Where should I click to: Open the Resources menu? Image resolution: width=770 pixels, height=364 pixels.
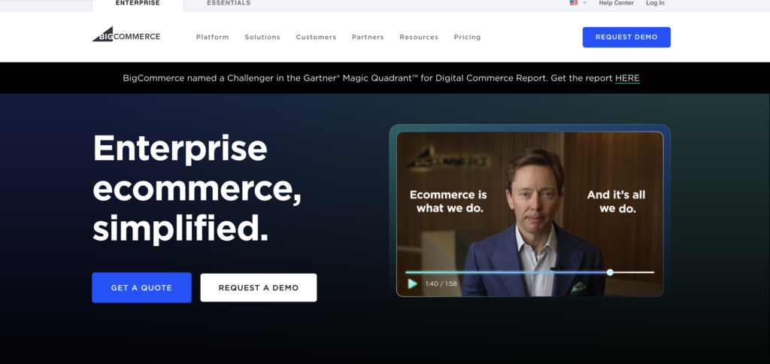(x=419, y=37)
